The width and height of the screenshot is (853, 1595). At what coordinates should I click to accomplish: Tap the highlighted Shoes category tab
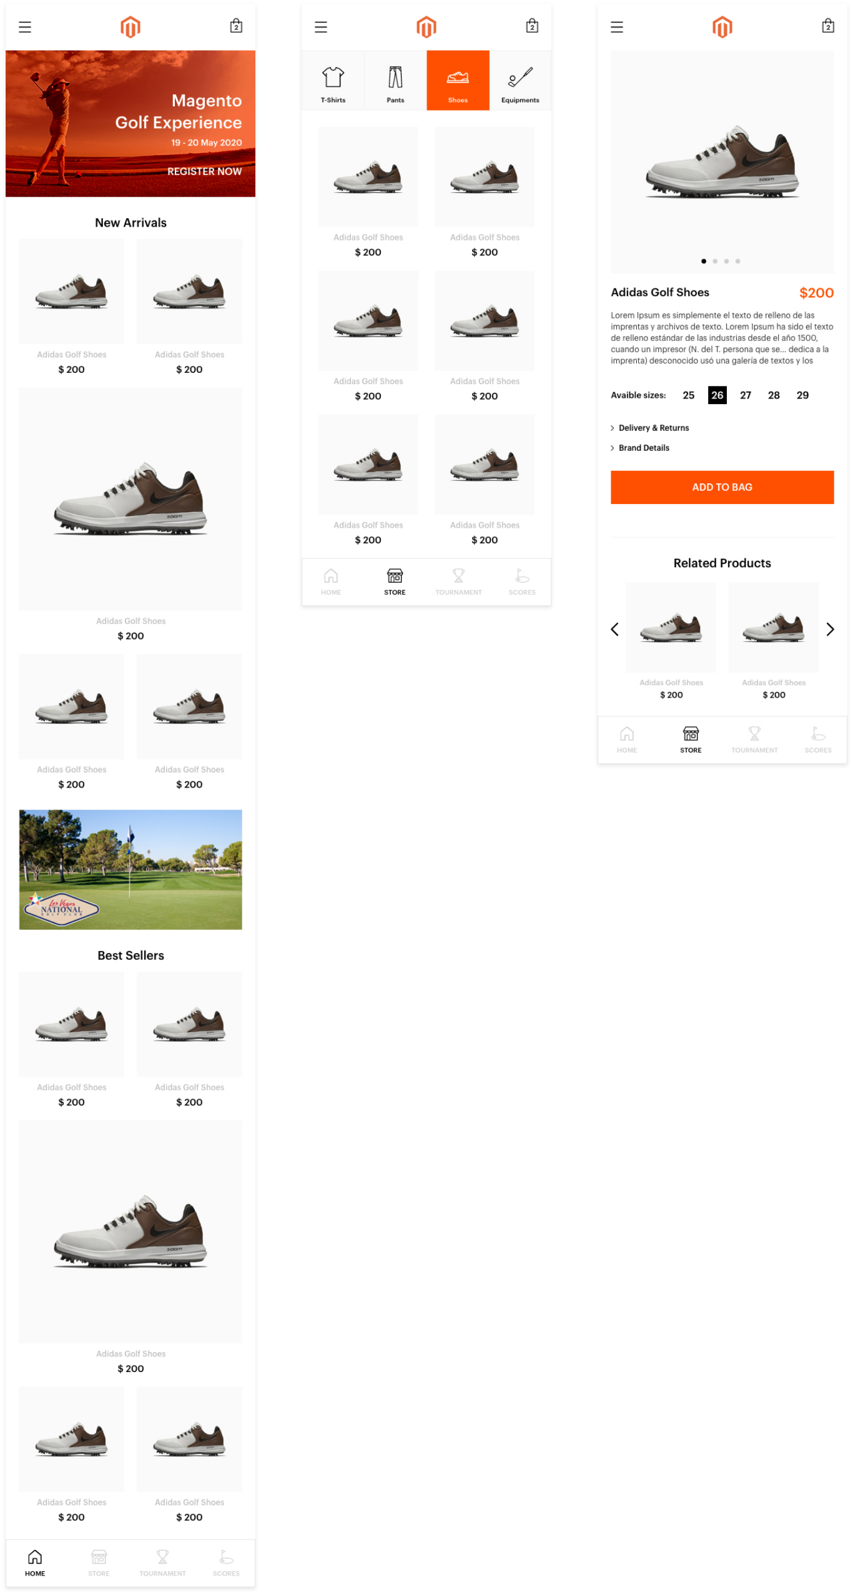[458, 81]
